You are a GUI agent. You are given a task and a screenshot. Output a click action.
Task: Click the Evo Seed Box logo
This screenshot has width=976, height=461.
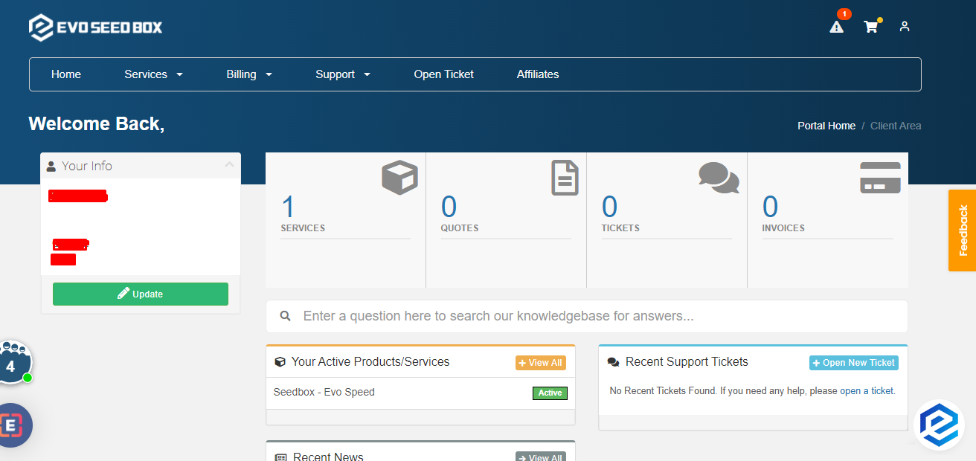pyautogui.click(x=95, y=27)
